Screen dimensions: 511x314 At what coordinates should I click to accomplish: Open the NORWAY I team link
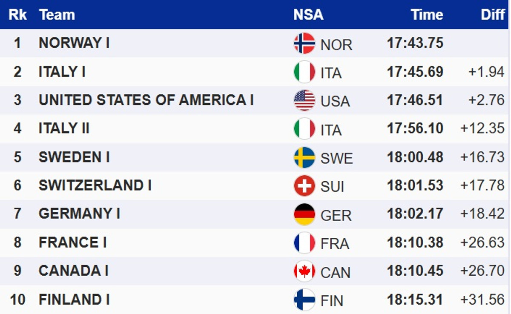74,43
